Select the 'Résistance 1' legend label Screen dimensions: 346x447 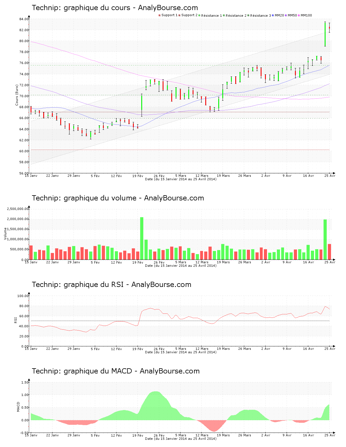click(x=211, y=16)
